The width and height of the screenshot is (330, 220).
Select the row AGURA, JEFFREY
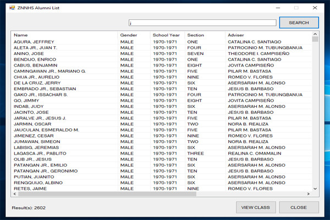(162, 42)
